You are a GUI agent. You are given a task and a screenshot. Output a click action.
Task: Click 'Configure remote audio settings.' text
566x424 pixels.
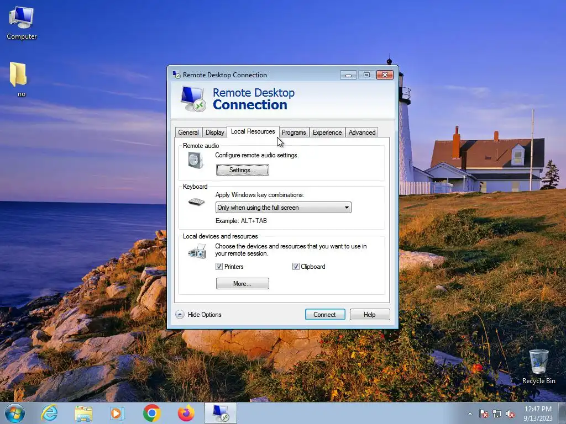257,155
